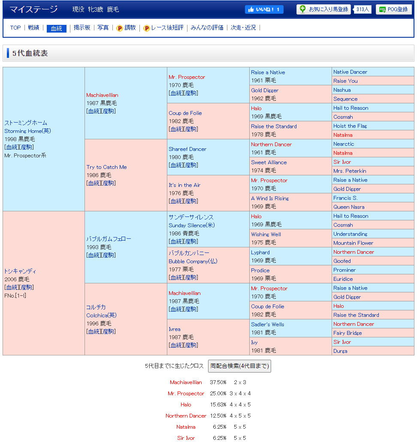Click Natalma in the cross summary list
This screenshot has width=417, height=442.
click(186, 427)
